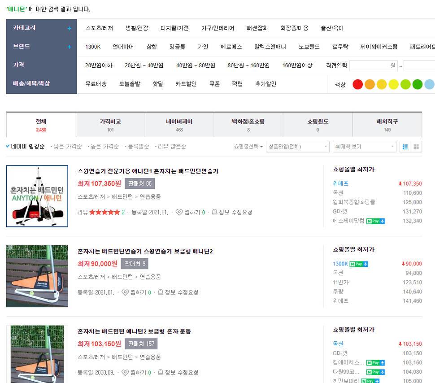Click bell icon 정보 수정요청 for 보급형 애니턴2
Screen dimensions: 435x383
161,292
